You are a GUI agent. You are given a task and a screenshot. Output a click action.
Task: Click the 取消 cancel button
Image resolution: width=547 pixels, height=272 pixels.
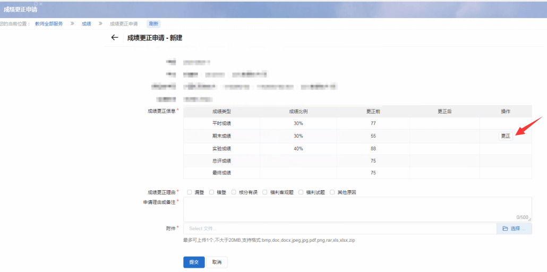(217, 262)
